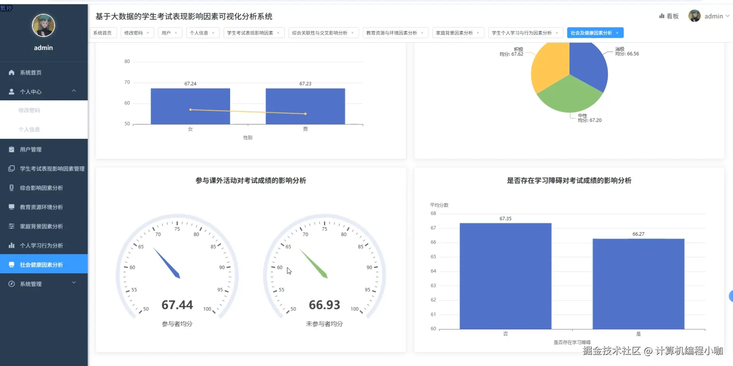
Task: Select the 用户管理 user management icon
Action: (x=11, y=149)
